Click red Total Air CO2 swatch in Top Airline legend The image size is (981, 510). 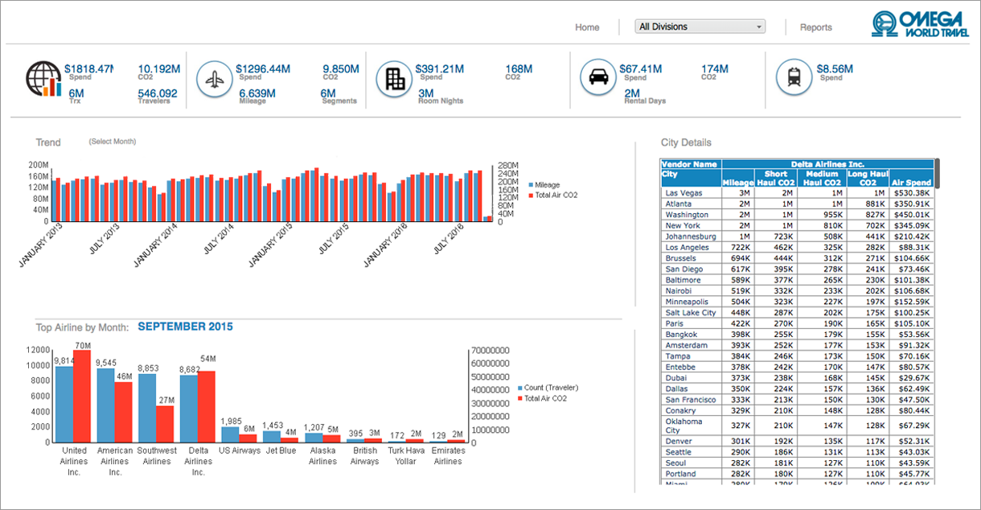point(520,398)
